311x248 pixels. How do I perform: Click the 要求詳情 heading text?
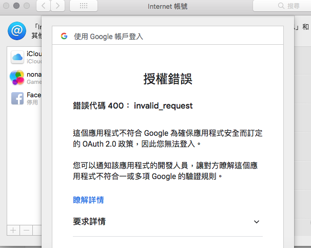89,221
